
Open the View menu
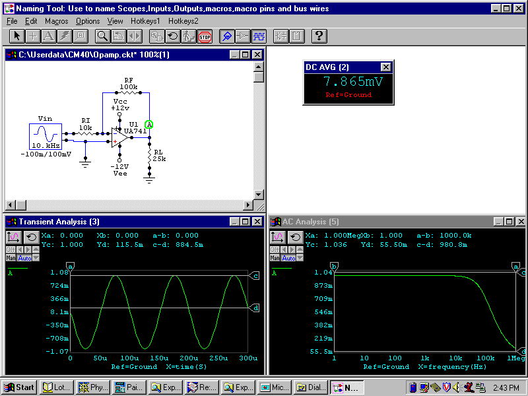[x=115, y=21]
